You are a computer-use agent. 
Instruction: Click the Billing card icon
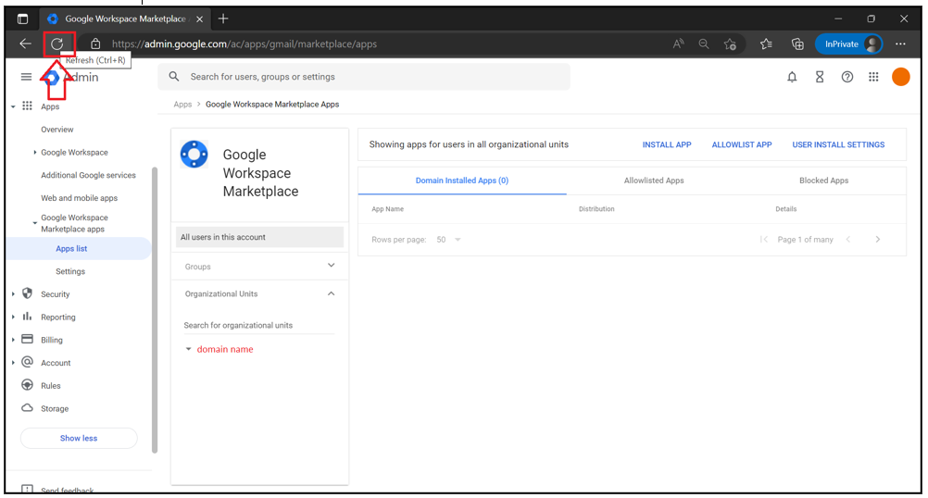(x=27, y=339)
